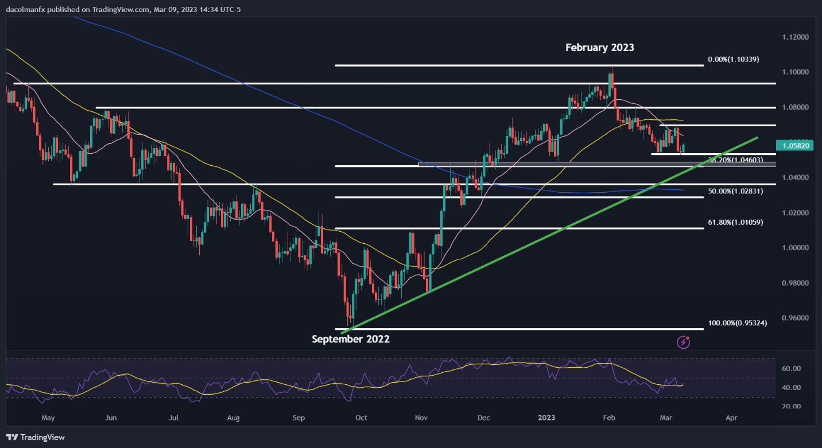Select the "February 2023" text annotation
The height and width of the screenshot is (448, 822).
point(599,48)
